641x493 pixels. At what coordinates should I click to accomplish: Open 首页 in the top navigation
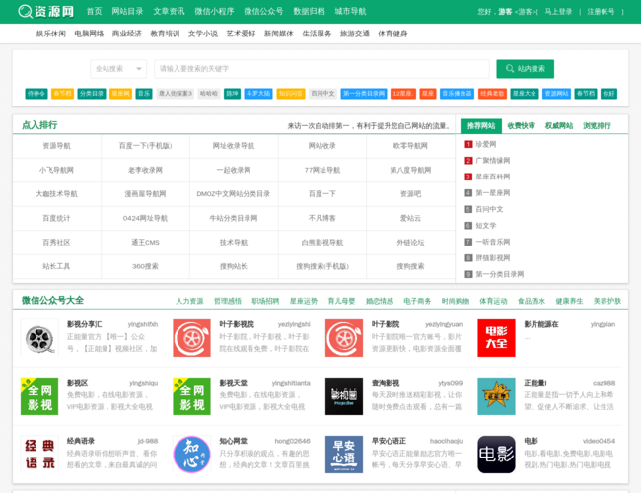94,12
